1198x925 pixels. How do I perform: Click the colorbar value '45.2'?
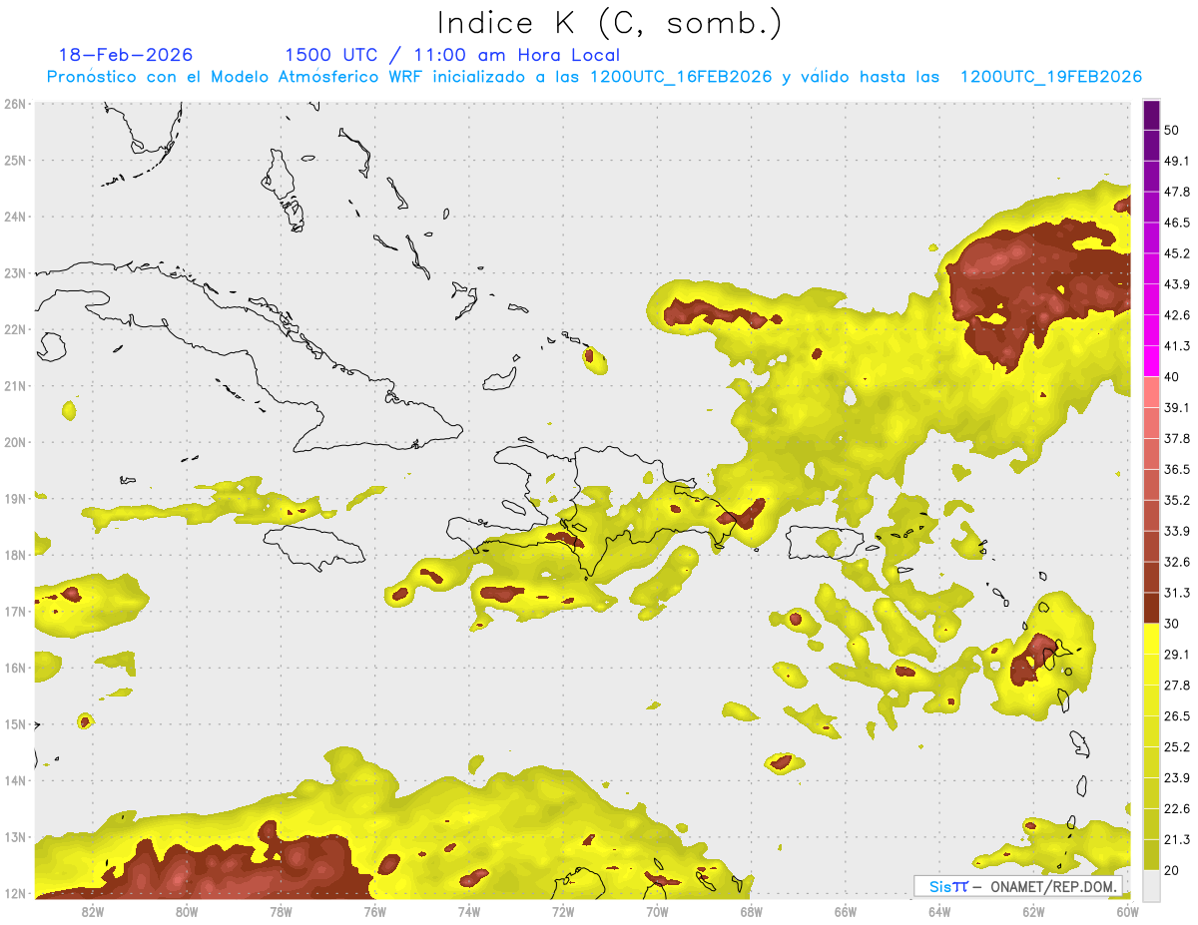(x=1176, y=253)
